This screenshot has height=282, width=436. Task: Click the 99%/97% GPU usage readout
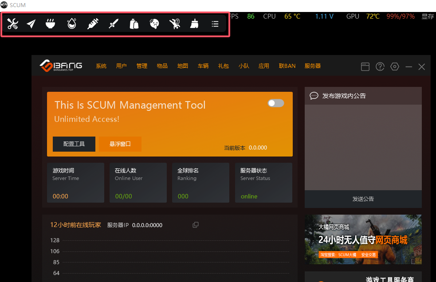pos(401,16)
